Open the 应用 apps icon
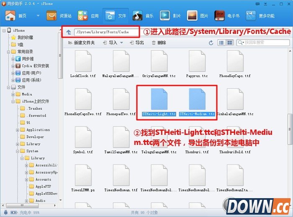Viewport: 293px width, 217px height. click(x=82, y=15)
